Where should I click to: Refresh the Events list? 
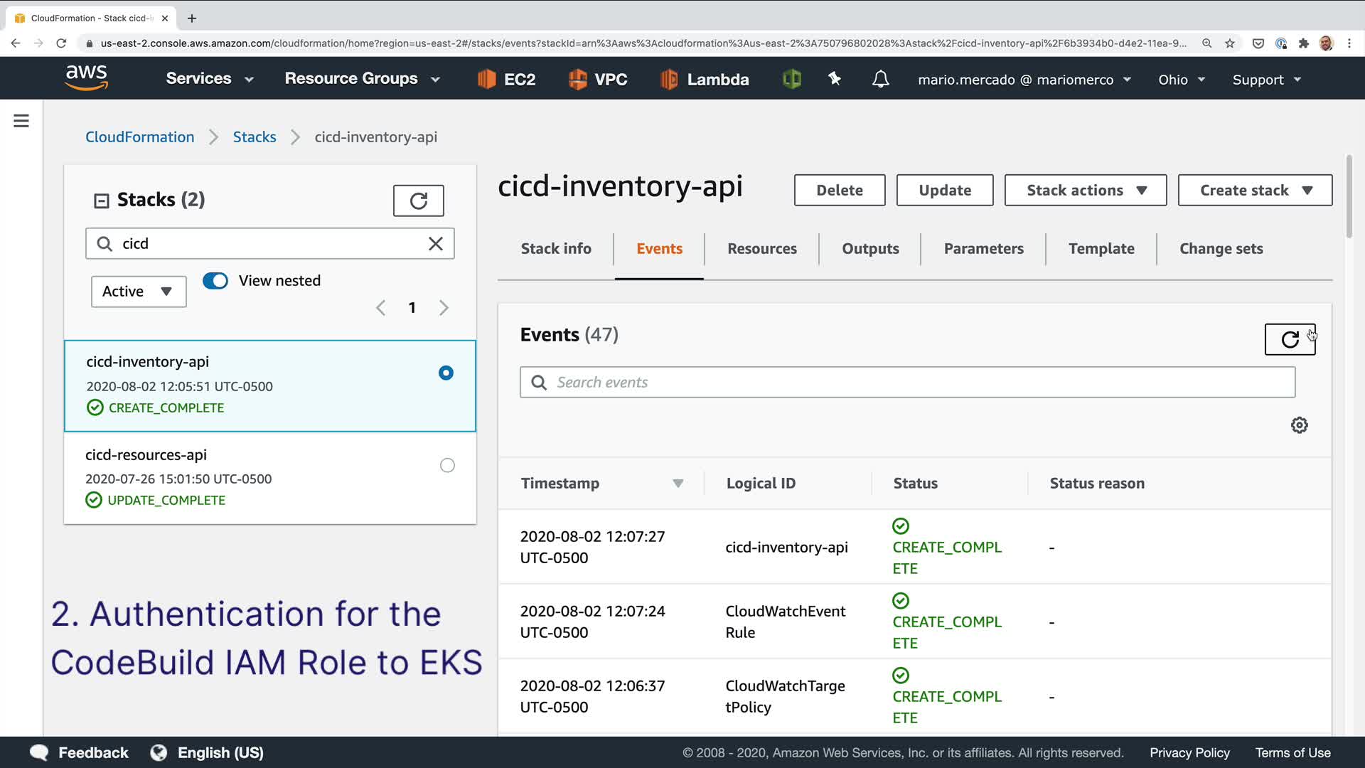[1289, 339]
